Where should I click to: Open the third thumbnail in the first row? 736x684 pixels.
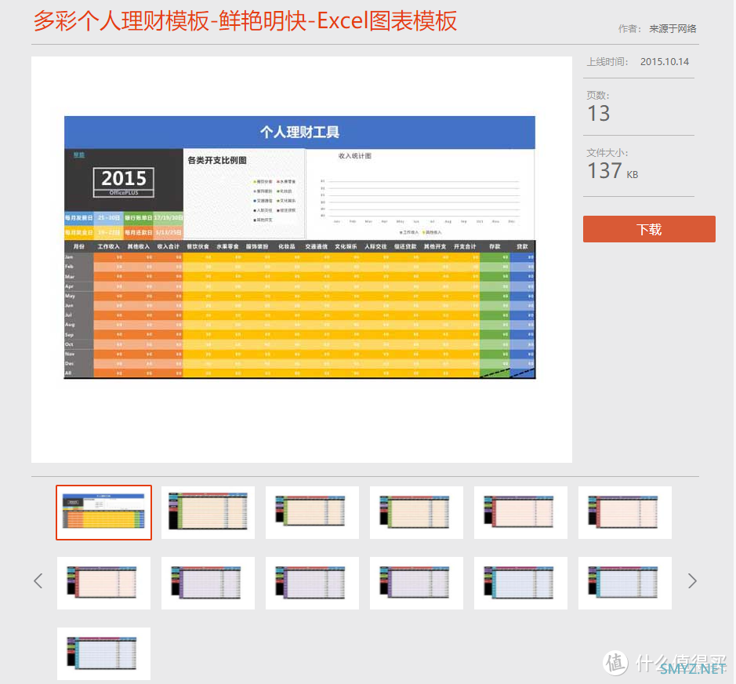coord(312,512)
